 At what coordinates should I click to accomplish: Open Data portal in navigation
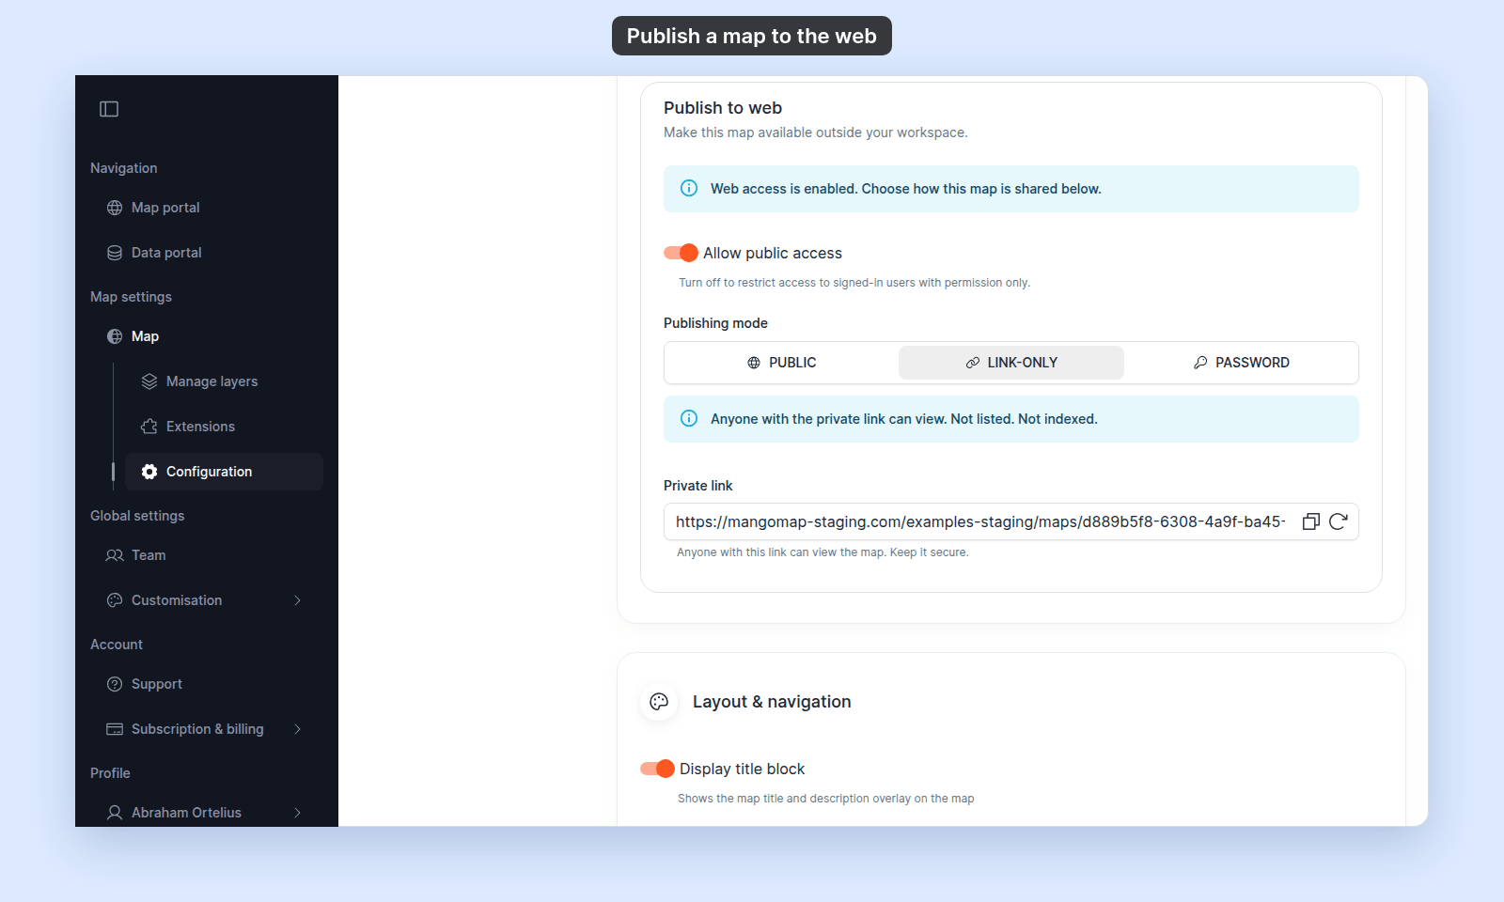(207, 253)
